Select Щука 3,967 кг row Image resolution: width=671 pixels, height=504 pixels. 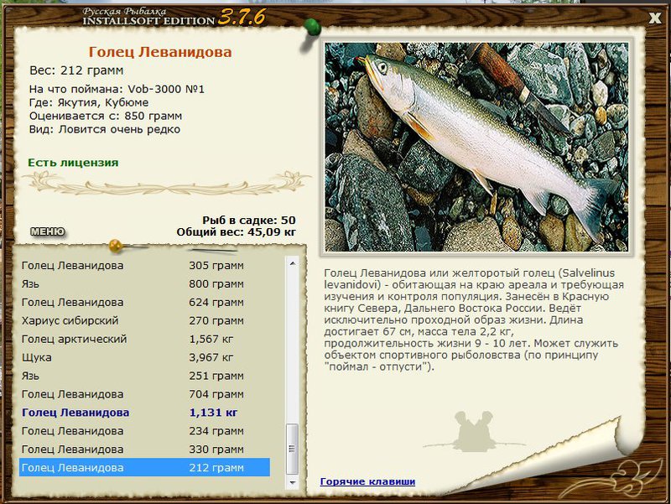click(x=144, y=357)
